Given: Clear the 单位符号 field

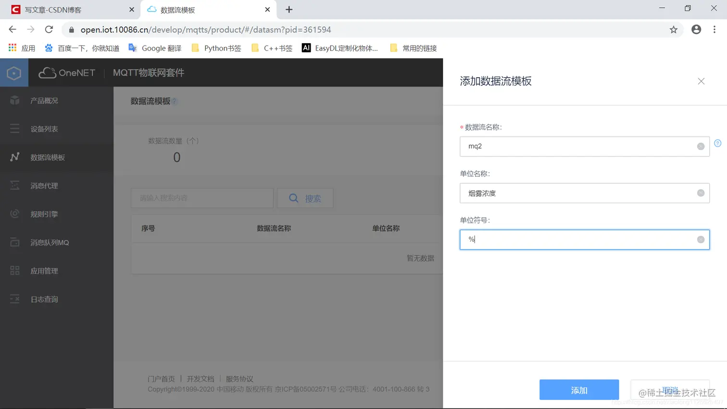Looking at the screenshot, I should tap(701, 240).
